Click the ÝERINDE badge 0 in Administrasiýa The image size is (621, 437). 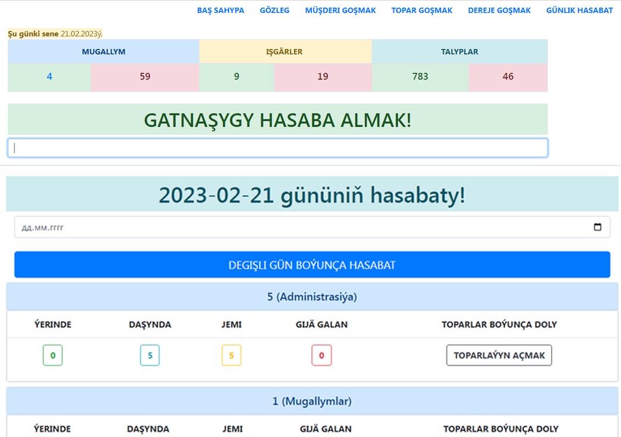53,355
